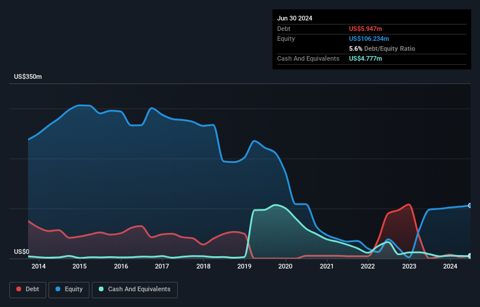Viewport: 480px width, 307px height.
Task: Click the Equity row label in tooltip
Action: [x=286, y=39]
